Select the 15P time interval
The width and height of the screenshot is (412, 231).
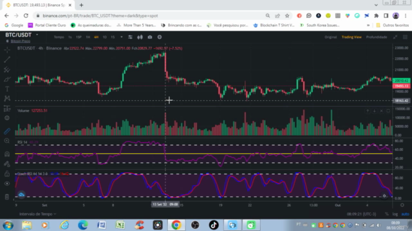click(x=79, y=37)
